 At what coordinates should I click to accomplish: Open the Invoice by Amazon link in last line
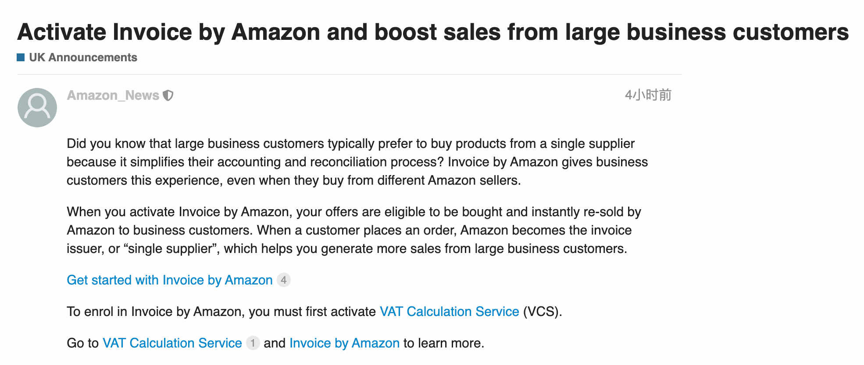click(344, 343)
